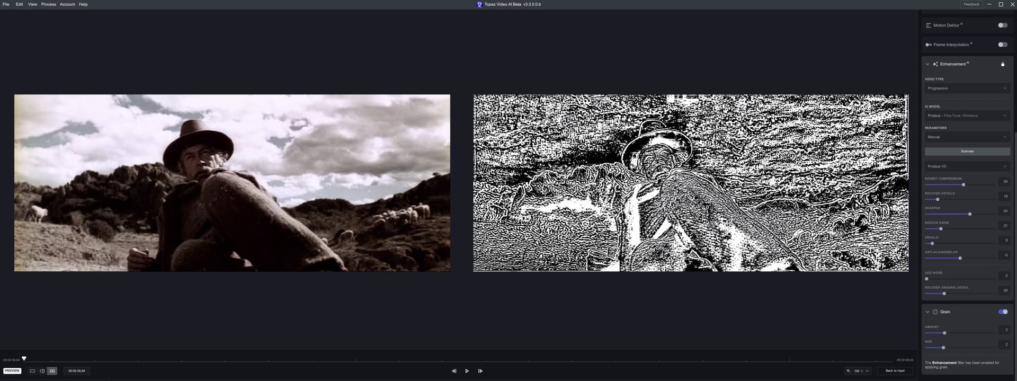Screen dimensions: 1017x381
Task: Open the Parameters Manual dropdown
Action: point(967,137)
